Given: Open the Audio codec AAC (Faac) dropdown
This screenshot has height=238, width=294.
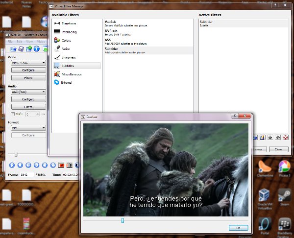Looking at the screenshot, I should point(28,92).
